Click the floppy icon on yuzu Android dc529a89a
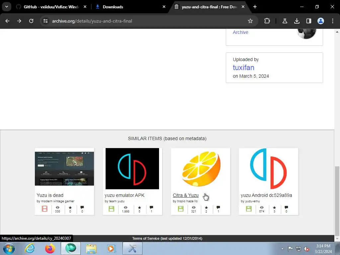340x255 pixels. (x=249, y=209)
